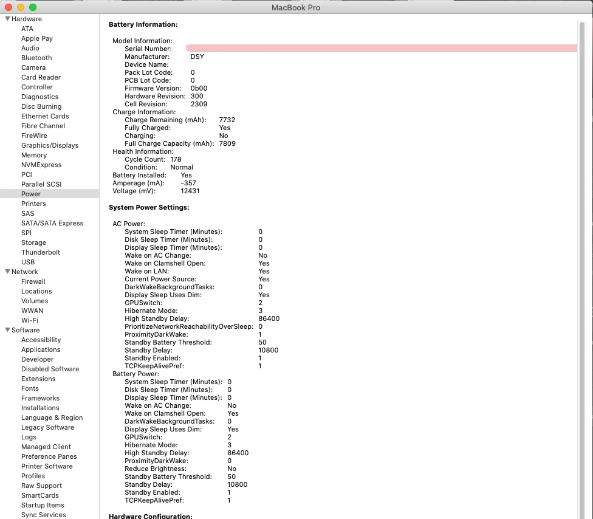Open Startup Items entry
593x519 pixels.
click(x=43, y=505)
